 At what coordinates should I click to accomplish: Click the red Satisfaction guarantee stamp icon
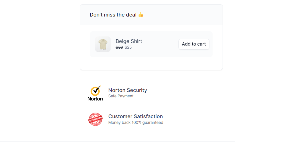[x=95, y=119]
